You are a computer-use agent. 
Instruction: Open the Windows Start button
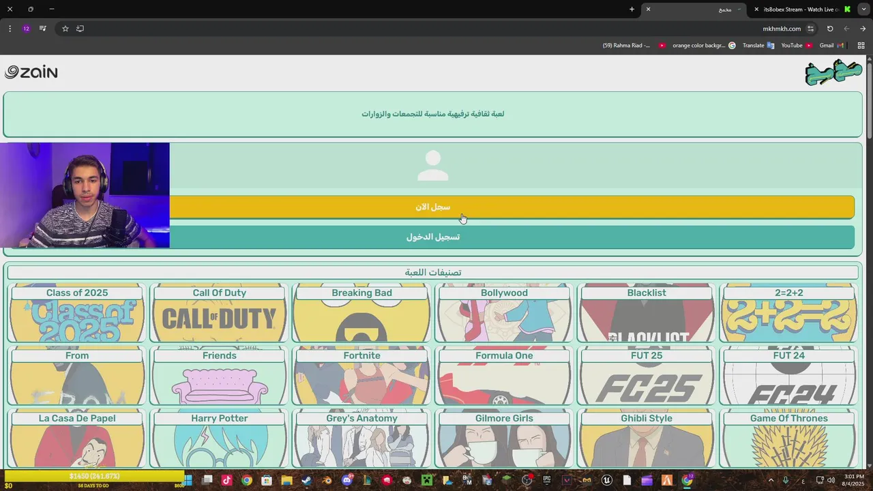[x=188, y=481]
